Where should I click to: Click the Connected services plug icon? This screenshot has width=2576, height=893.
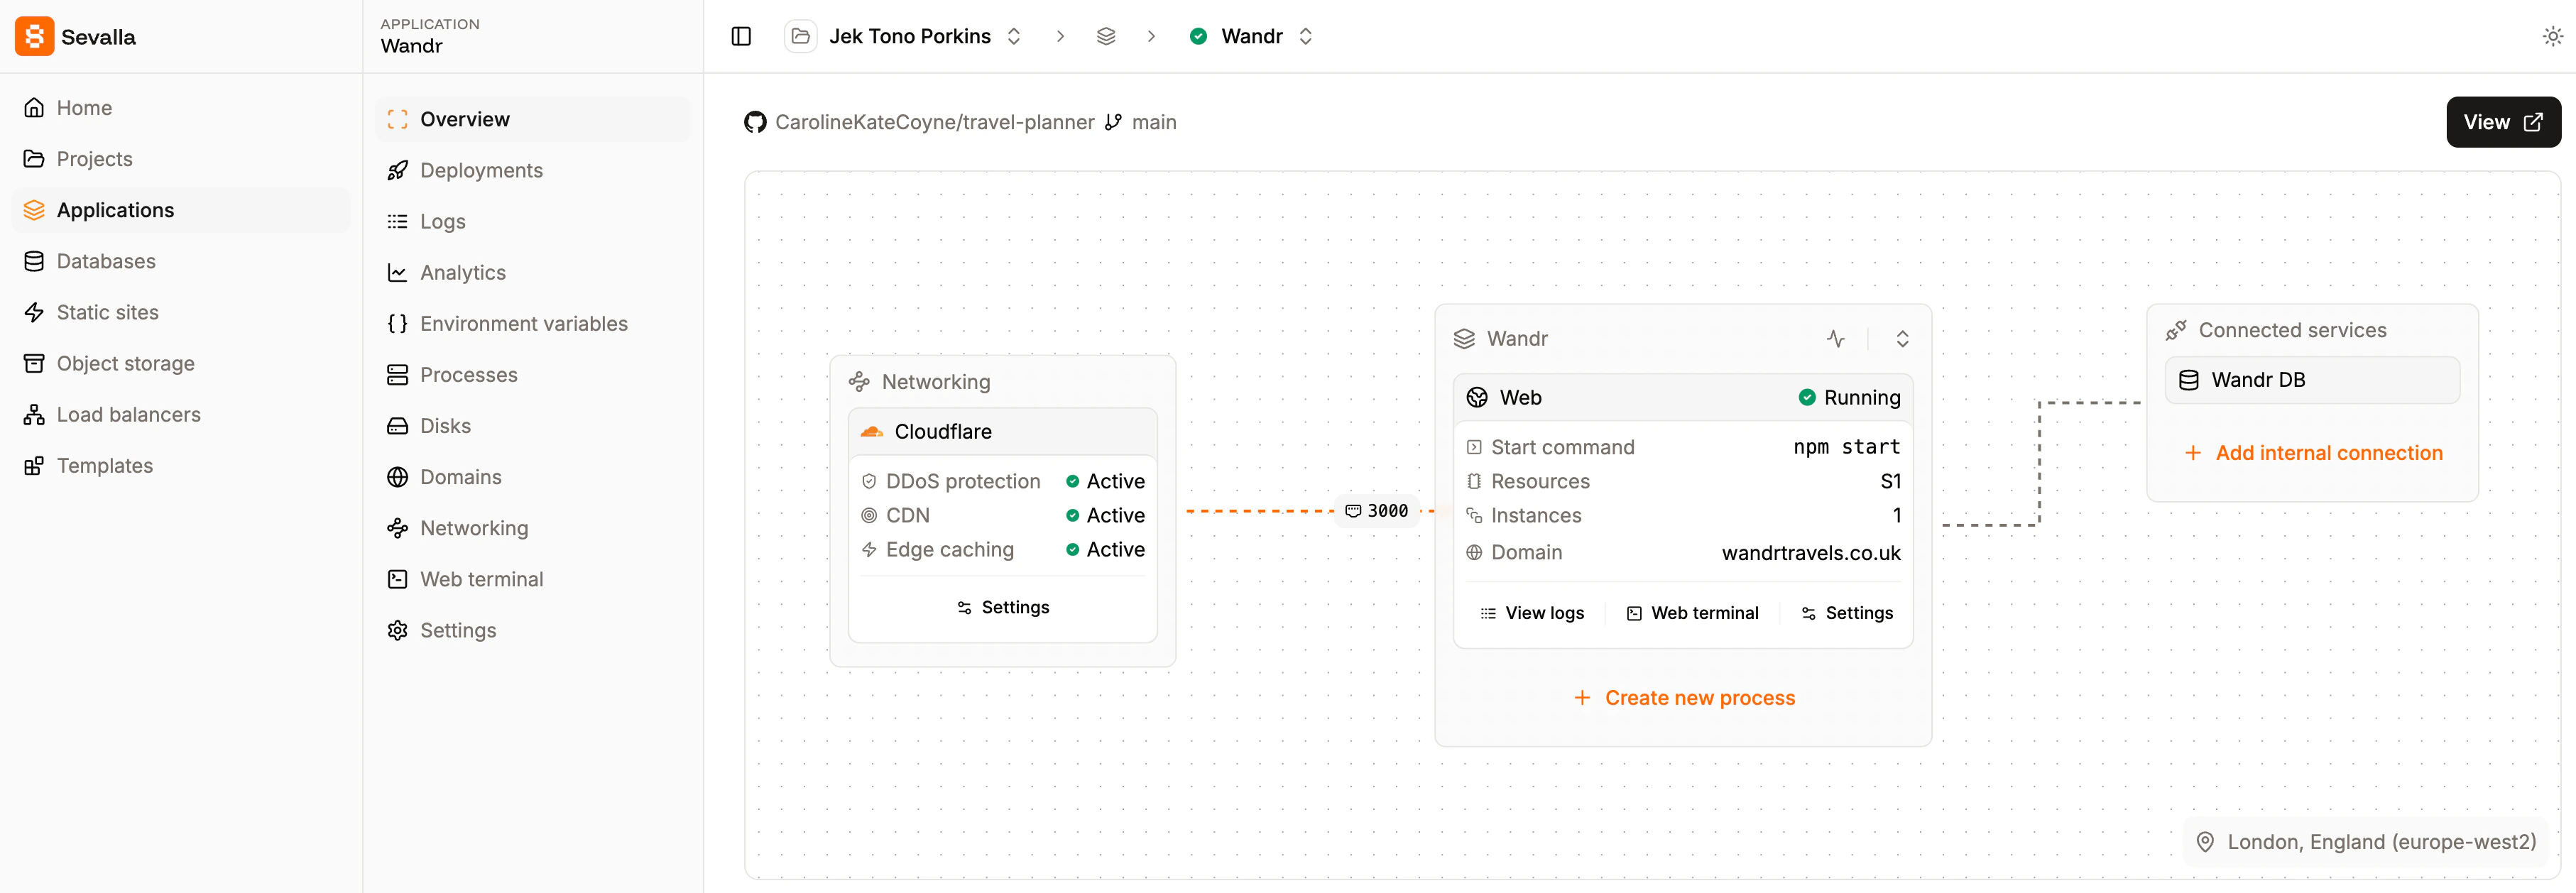pyautogui.click(x=2175, y=330)
